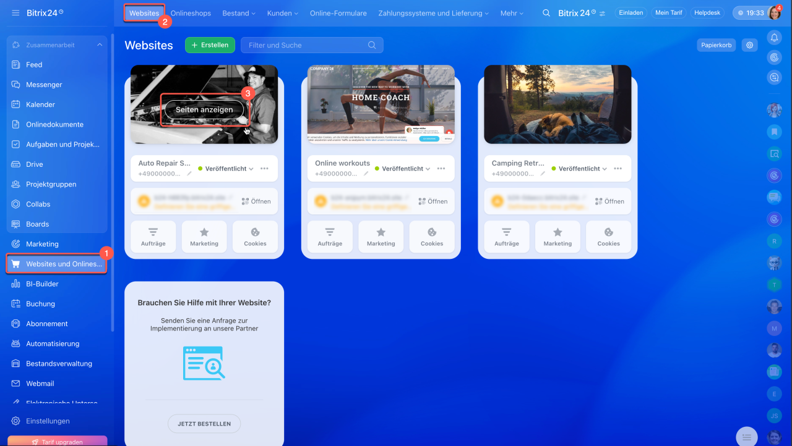The height and width of the screenshot is (446, 792).
Task: Click Öffnen on the Online workouts card
Action: (x=433, y=201)
